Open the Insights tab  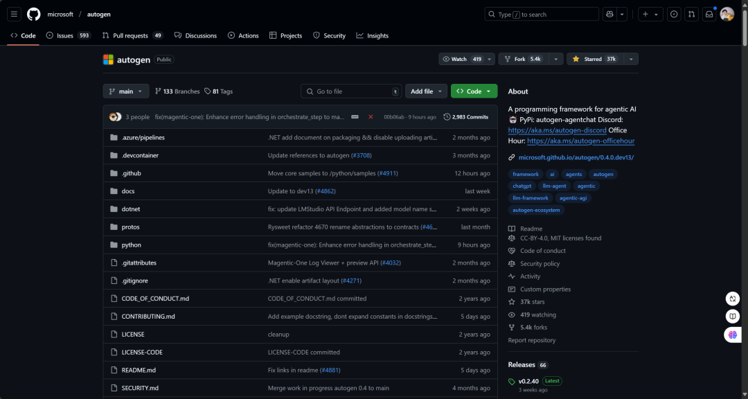[373, 36]
